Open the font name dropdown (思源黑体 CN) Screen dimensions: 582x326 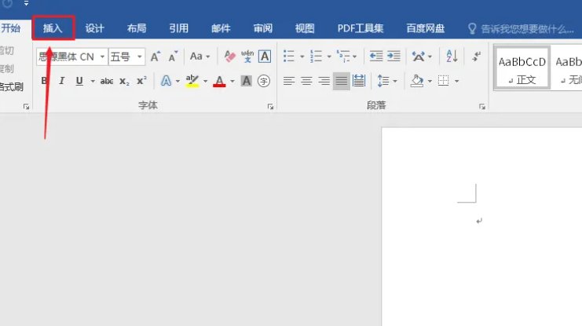[102, 57]
